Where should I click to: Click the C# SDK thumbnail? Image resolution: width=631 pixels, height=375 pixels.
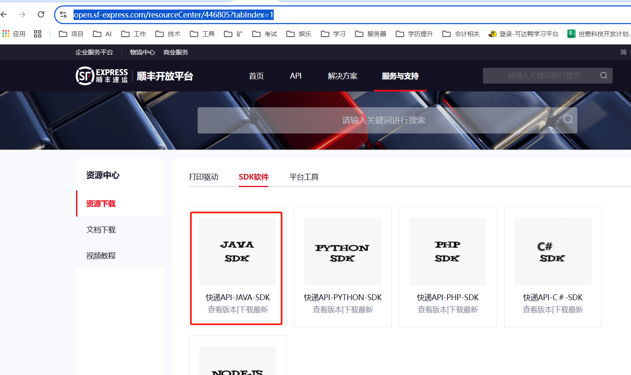pos(553,251)
